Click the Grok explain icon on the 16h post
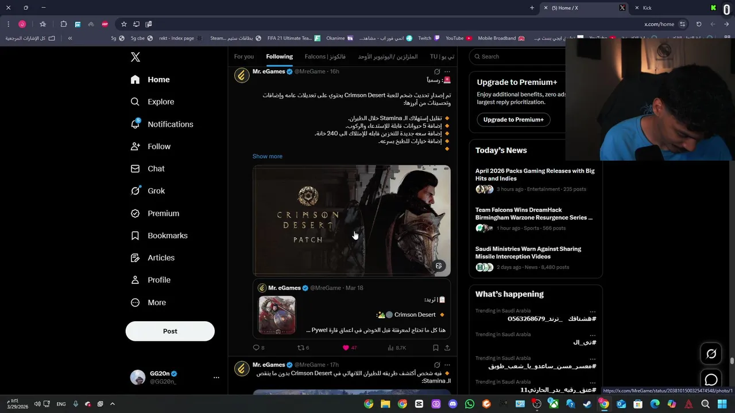The height and width of the screenshot is (413, 735). (437, 72)
